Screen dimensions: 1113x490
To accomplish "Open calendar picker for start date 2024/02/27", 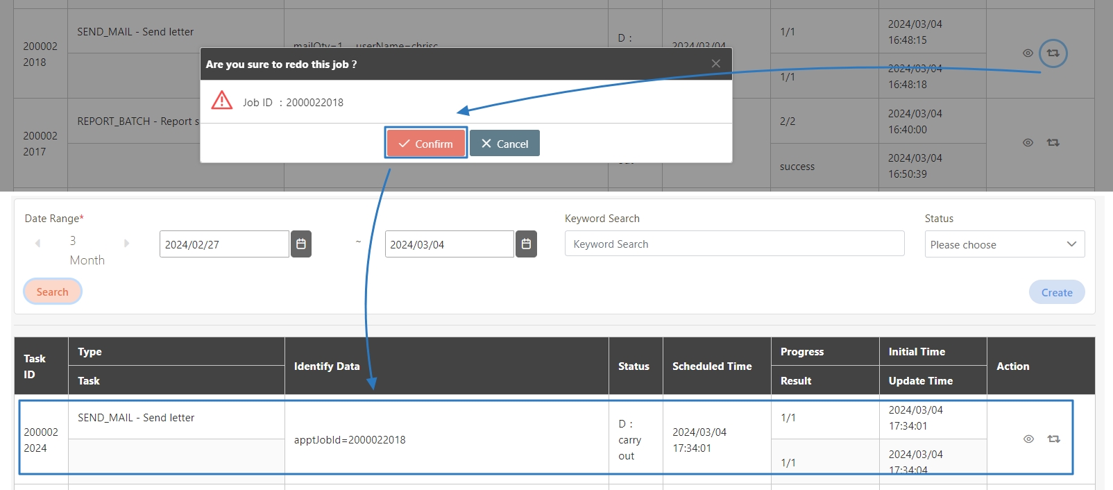I will tap(301, 244).
